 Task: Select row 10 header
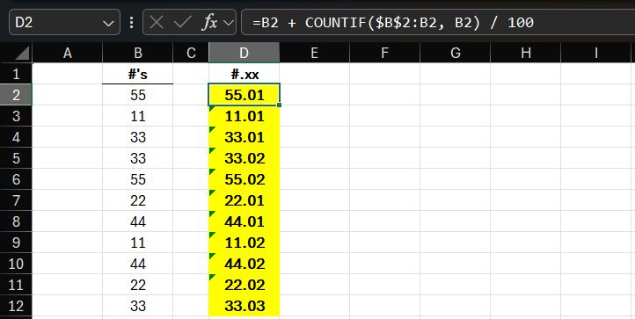click(x=16, y=263)
